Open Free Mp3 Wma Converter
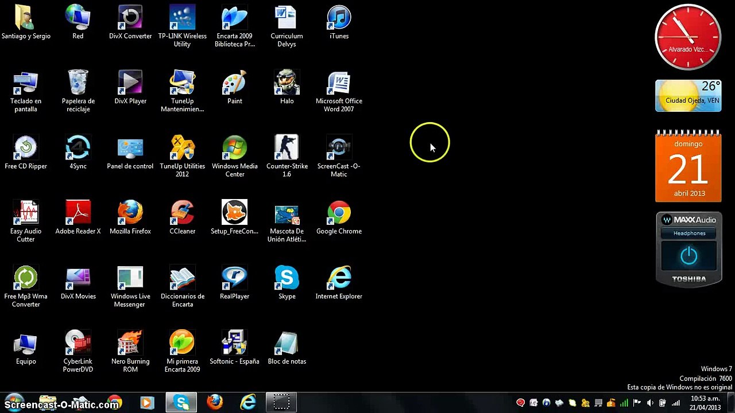Viewport: 735px width, 413px height. [x=26, y=287]
